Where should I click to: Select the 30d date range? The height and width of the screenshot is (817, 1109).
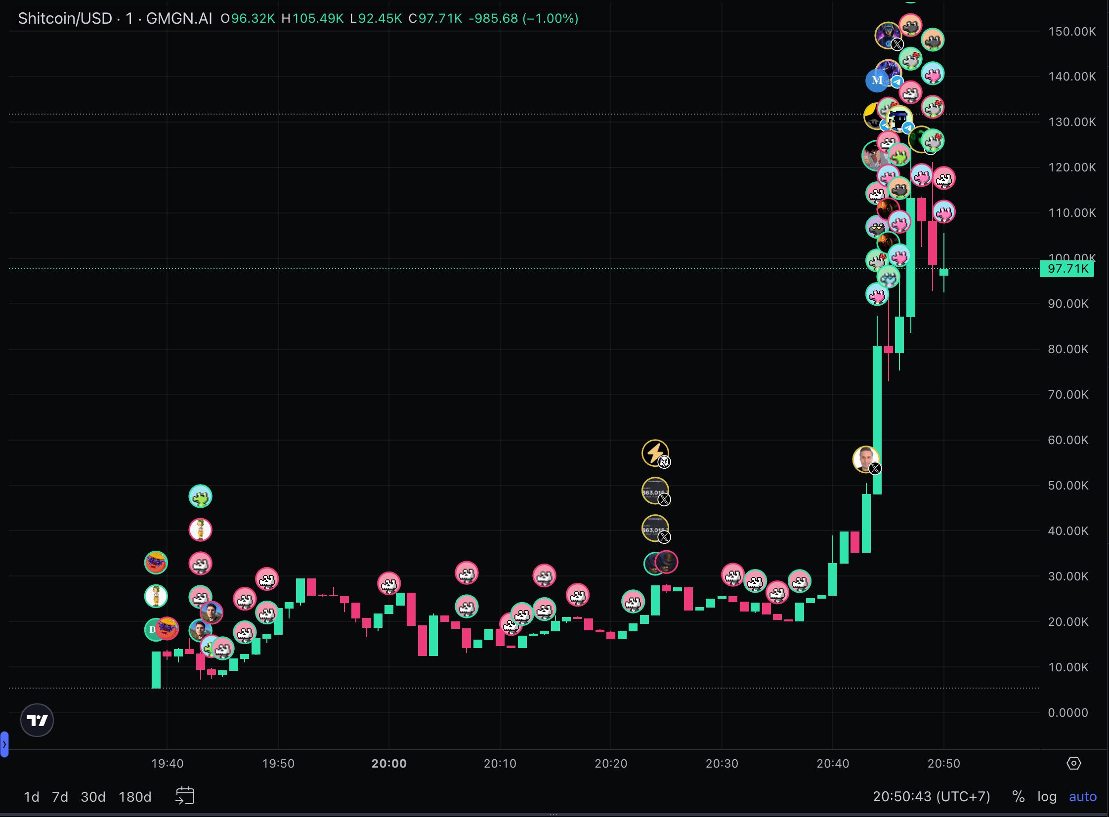coord(93,797)
